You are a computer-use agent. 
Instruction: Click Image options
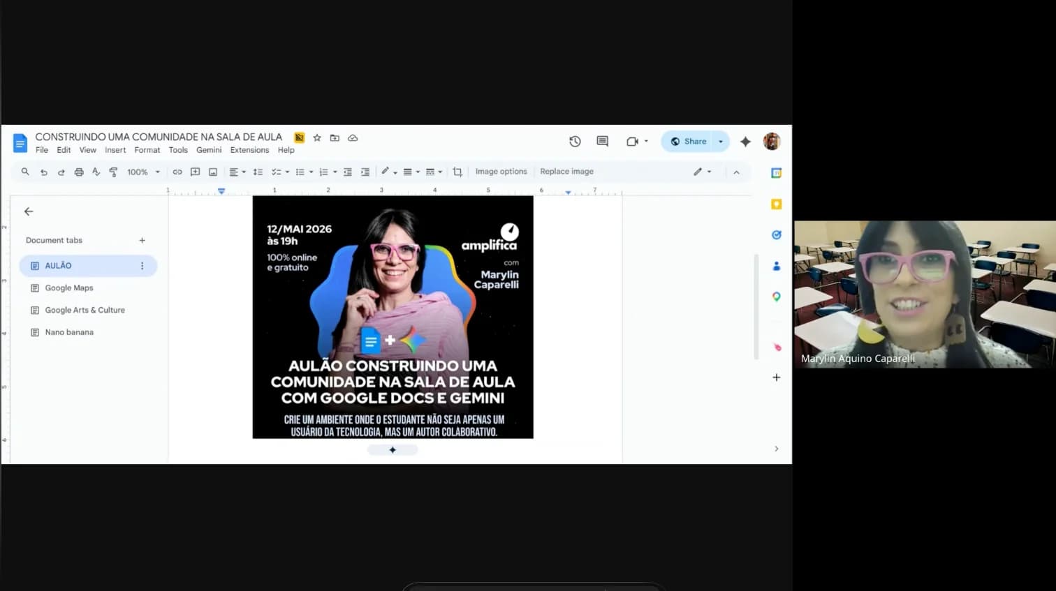pos(501,172)
